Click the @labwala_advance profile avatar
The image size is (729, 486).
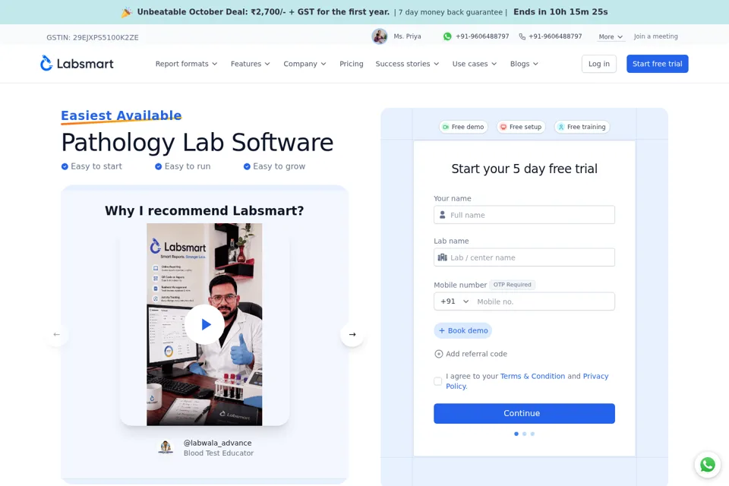(166, 447)
